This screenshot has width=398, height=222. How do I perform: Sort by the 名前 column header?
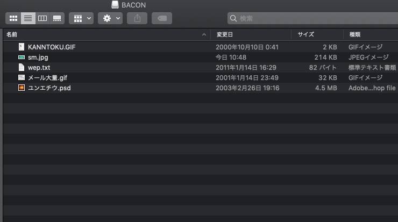(x=12, y=34)
